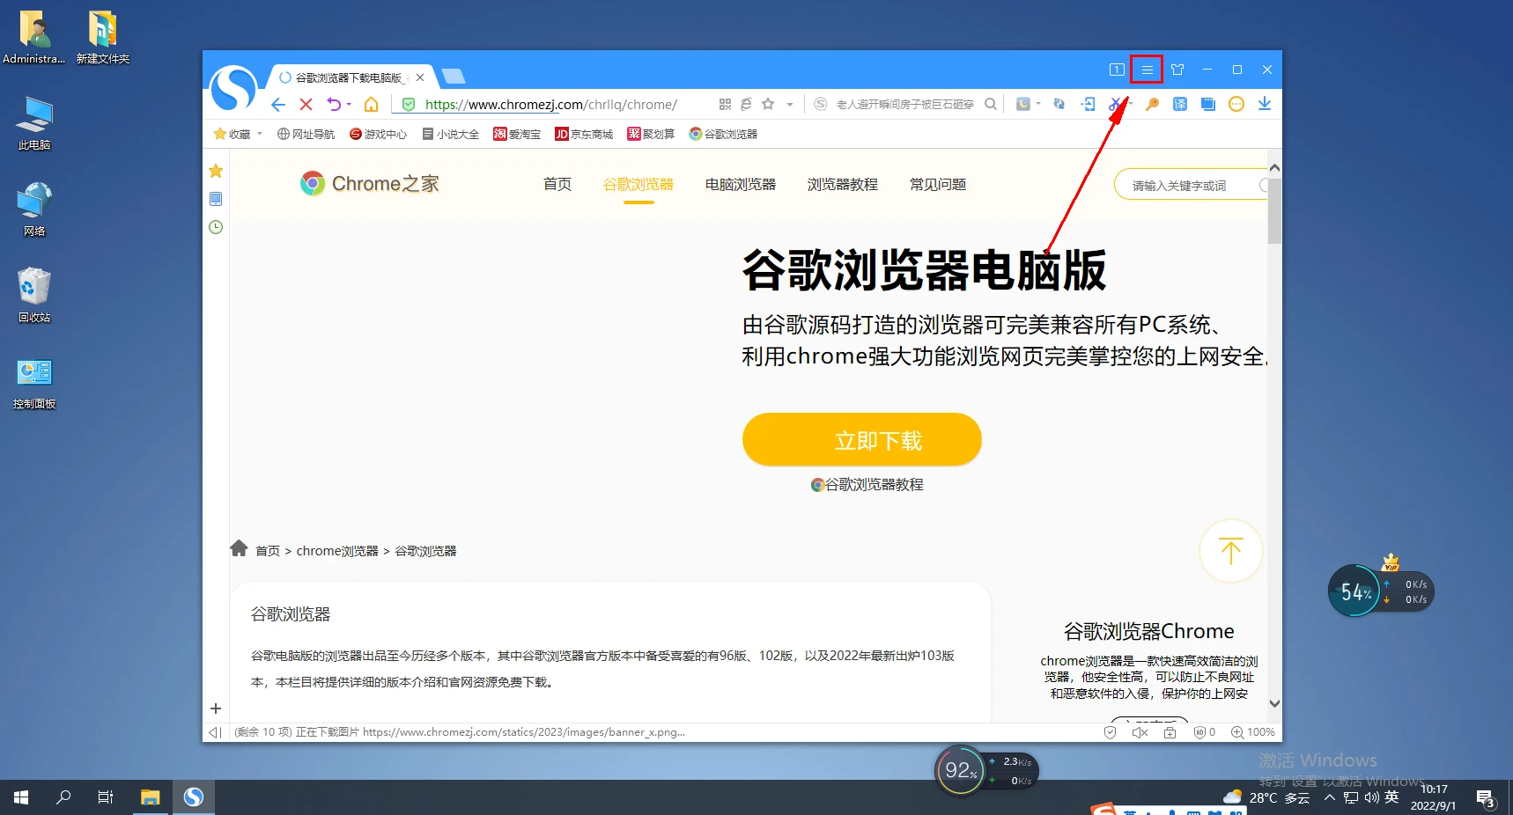Add a sidebar app with the plus icon

(216, 709)
